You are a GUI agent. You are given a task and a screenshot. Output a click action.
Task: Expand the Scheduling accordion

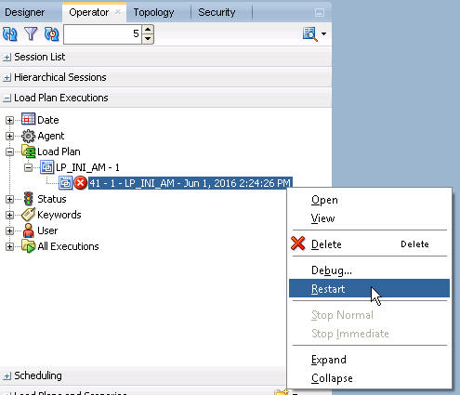[7, 376]
